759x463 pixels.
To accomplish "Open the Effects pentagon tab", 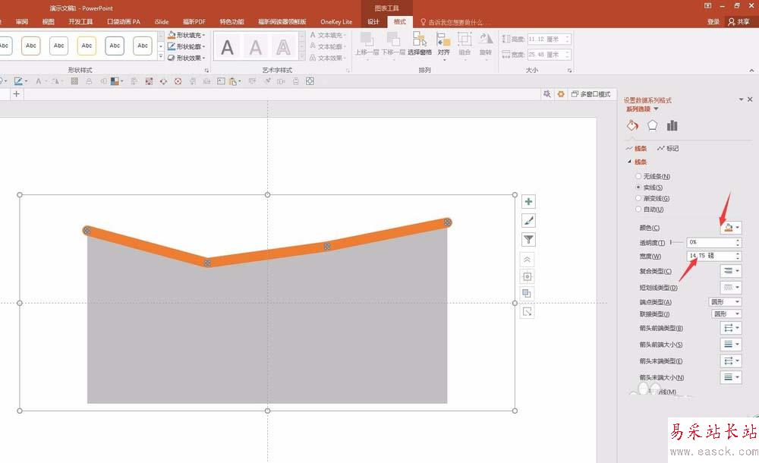I will coord(653,125).
